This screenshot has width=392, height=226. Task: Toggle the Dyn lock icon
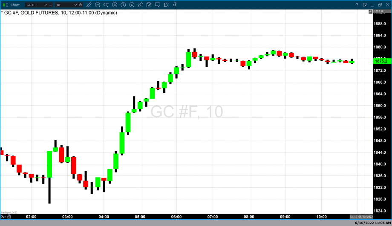click(9, 217)
